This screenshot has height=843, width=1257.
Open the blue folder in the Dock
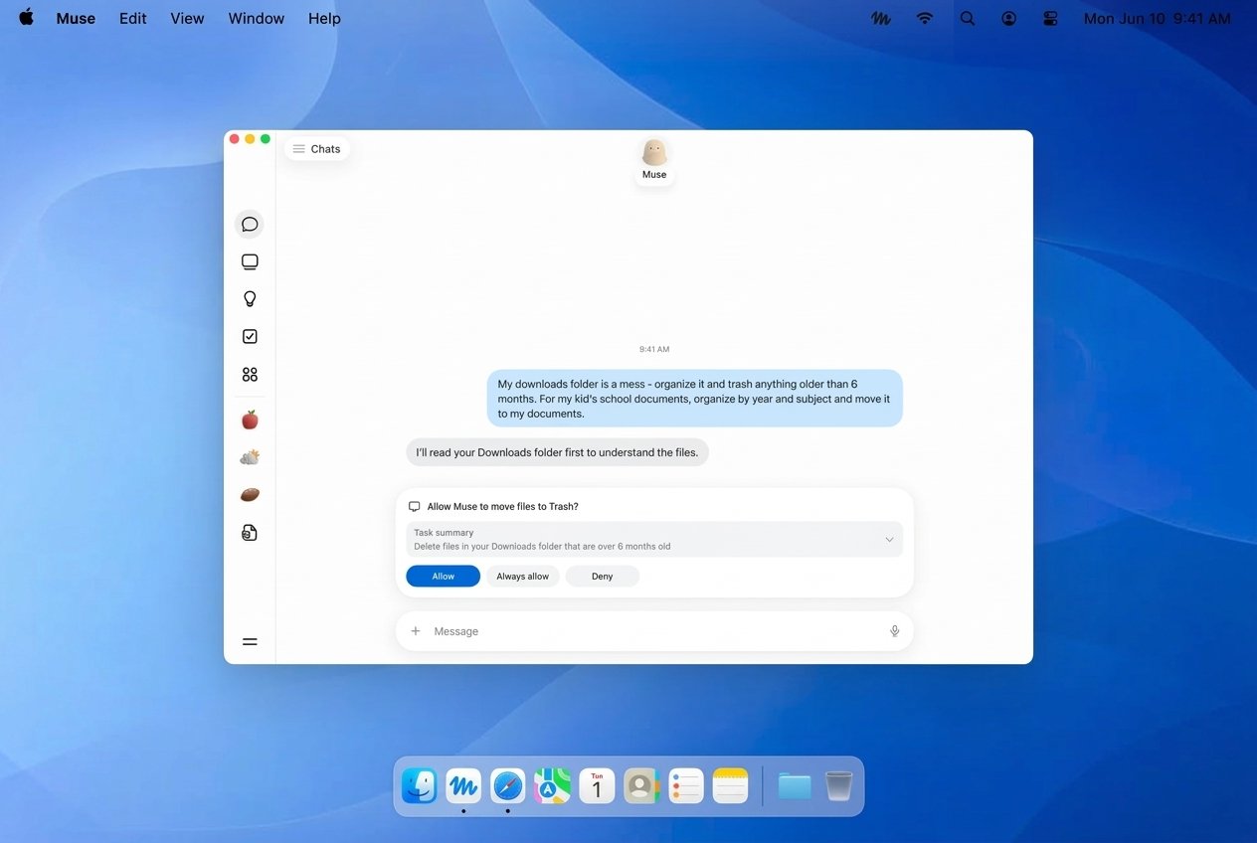[795, 786]
